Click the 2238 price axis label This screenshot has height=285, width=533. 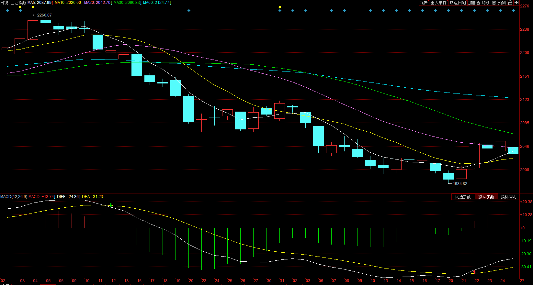click(525, 29)
